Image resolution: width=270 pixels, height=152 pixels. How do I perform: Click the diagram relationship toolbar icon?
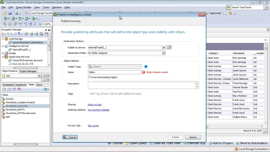(20, 24)
